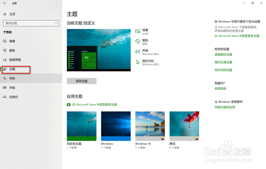Click the picture icon next to 背景 img2

(138, 31)
